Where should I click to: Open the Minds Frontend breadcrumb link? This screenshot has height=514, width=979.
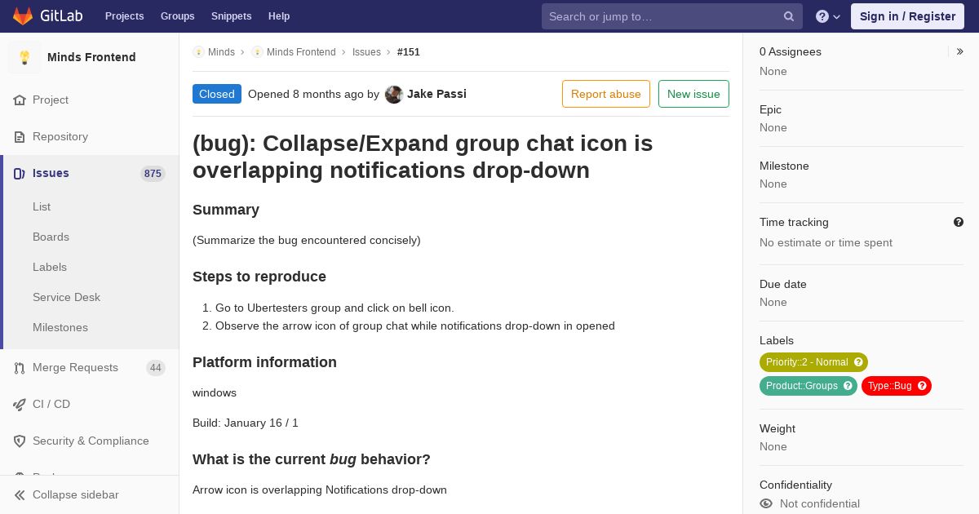tap(301, 51)
